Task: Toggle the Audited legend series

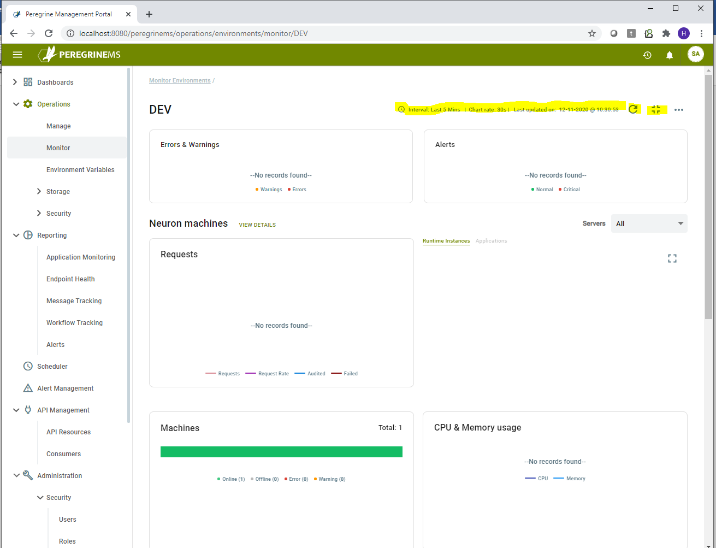Action: click(310, 374)
